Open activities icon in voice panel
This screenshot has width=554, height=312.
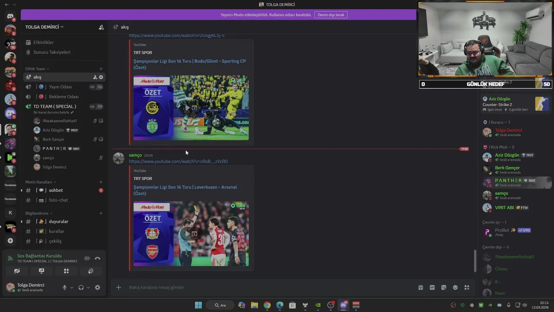pyautogui.click(x=66, y=271)
